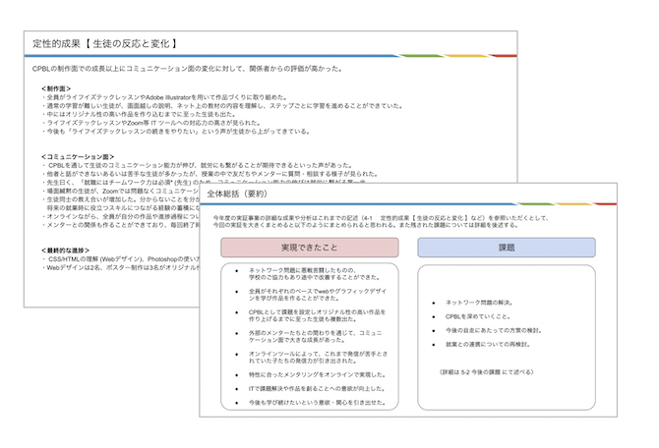Click the line starting 場面緘黙の生徒が、Zoomでは
The width and height of the screenshot is (659, 448).
pyautogui.click(x=120, y=191)
